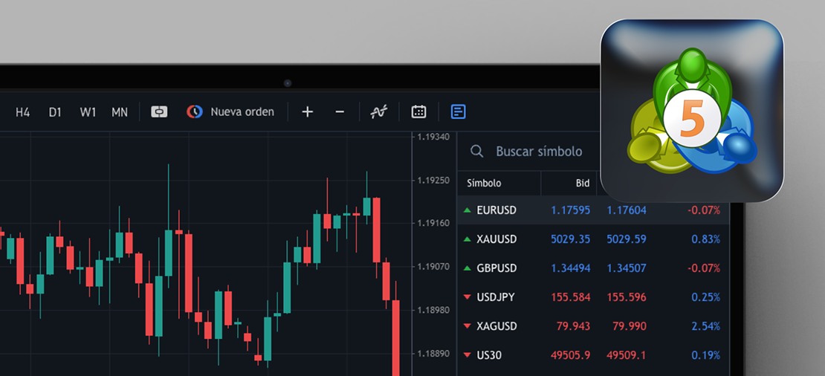The height and width of the screenshot is (376, 825).
Task: Click price axis label 1.18890
Action: click(433, 353)
